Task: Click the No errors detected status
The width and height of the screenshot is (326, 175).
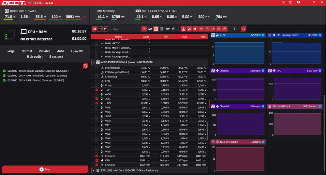Action: coord(37,39)
